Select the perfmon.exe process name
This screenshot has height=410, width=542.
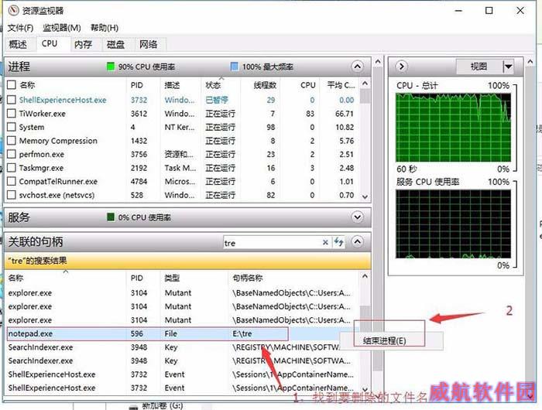point(42,154)
